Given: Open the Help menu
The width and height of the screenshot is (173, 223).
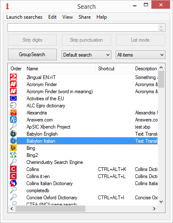Looking at the screenshot, I should pyautogui.click(x=101, y=17).
